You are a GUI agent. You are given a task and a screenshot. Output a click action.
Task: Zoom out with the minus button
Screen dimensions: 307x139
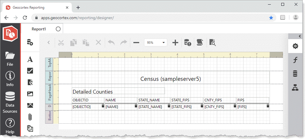[x=136, y=43]
